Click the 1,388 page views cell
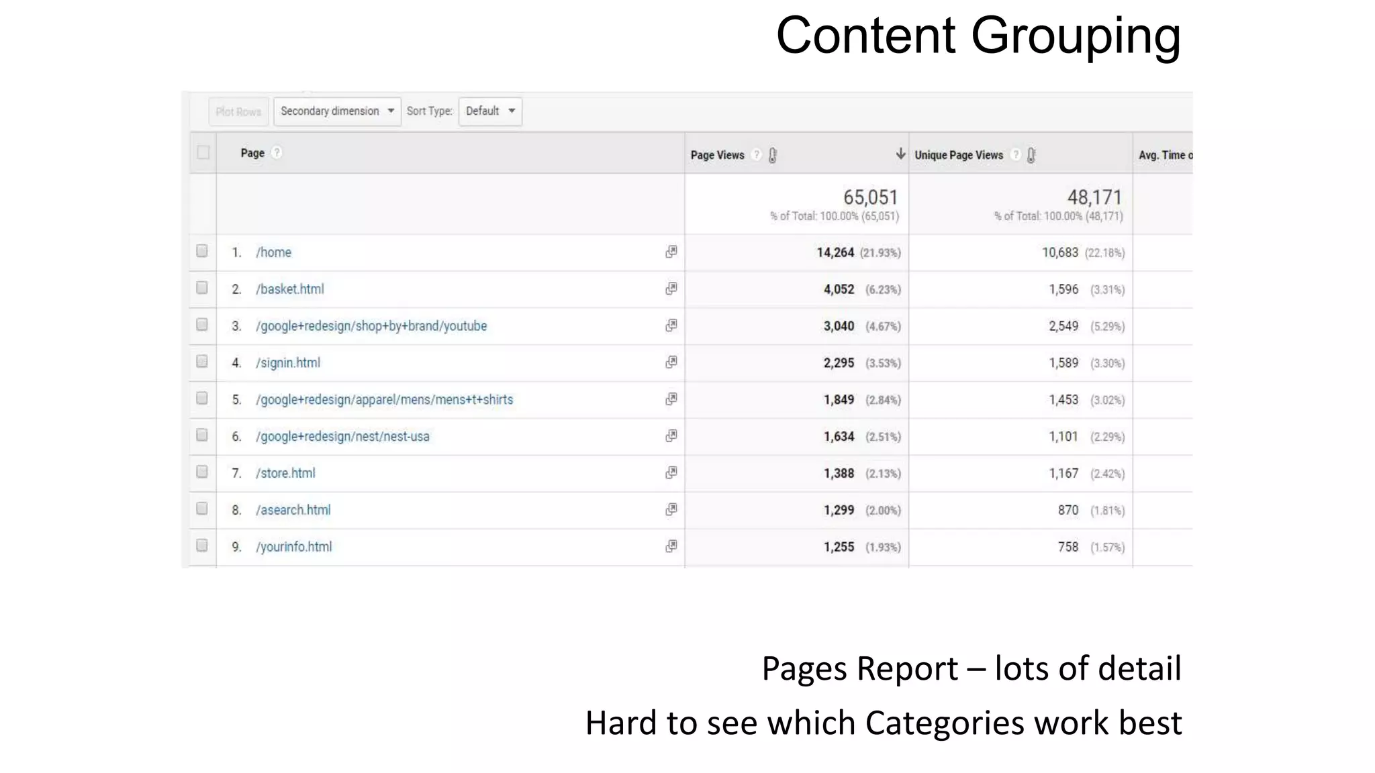The height and width of the screenshot is (773, 1375). click(839, 474)
